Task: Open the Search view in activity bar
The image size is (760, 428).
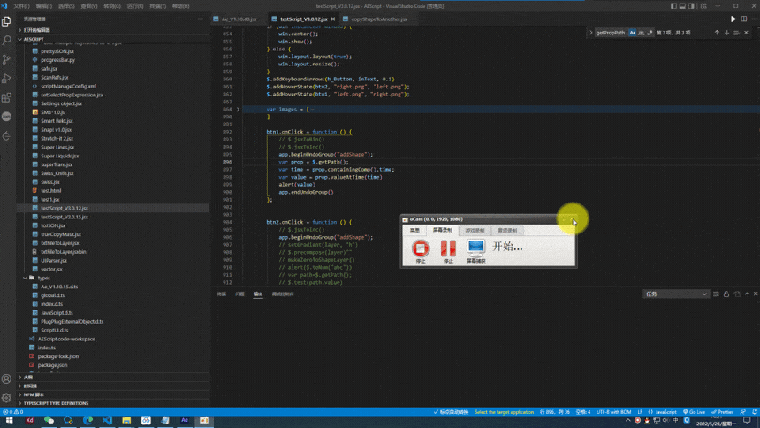Action: [x=7, y=40]
